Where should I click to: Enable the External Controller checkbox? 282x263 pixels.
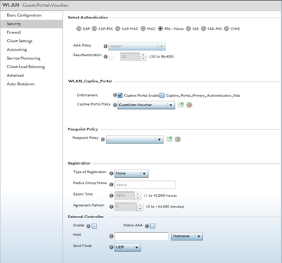pyautogui.click(x=94, y=226)
